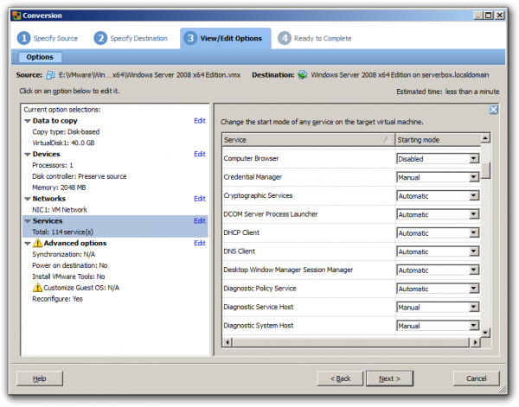
Task: Collapse the Networks section
Action: 28,199
